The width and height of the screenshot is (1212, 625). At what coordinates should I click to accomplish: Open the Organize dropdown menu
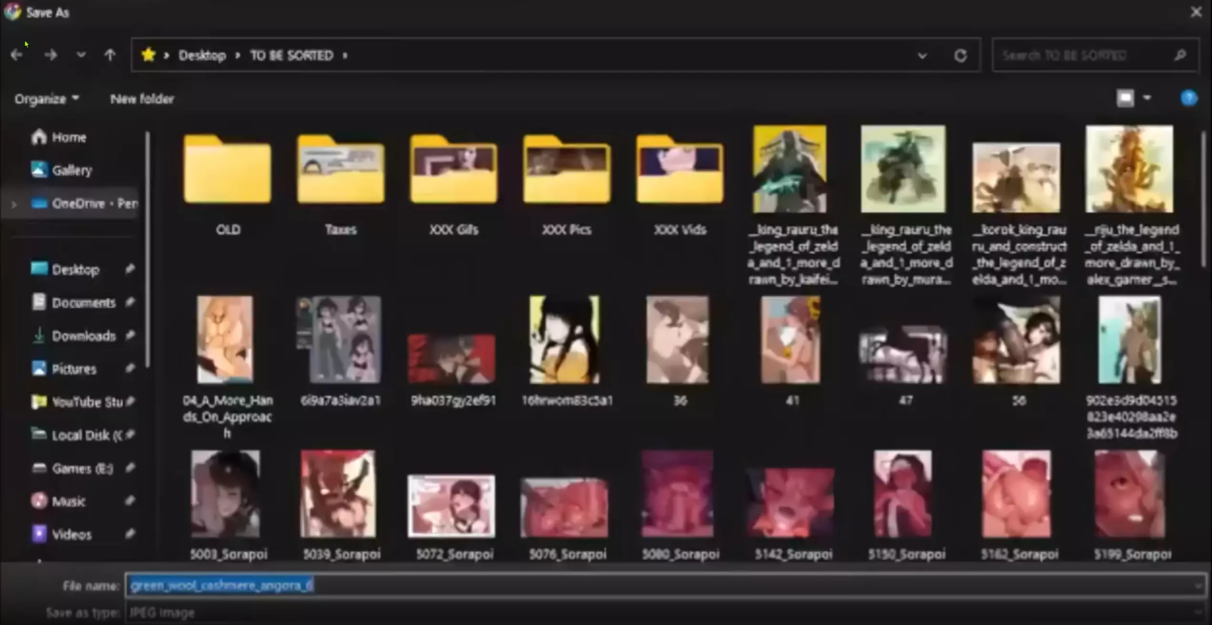[47, 99]
